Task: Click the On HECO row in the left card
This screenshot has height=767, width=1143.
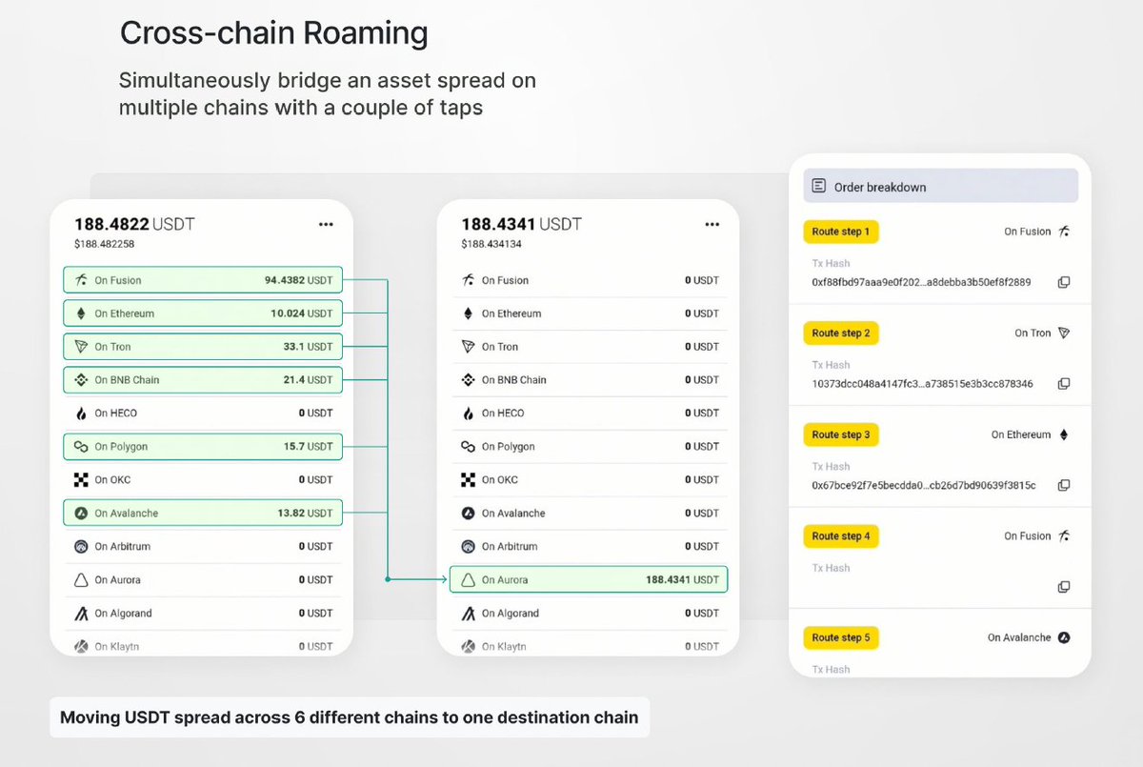Action: 203,414
